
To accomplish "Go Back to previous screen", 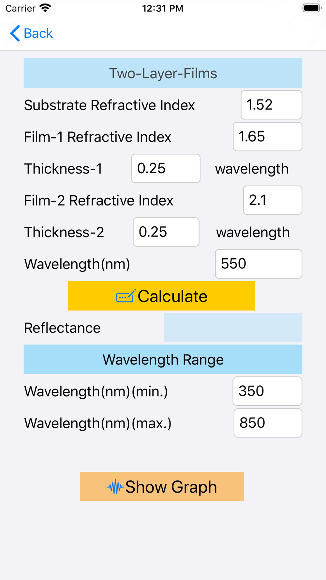I will click(x=31, y=33).
